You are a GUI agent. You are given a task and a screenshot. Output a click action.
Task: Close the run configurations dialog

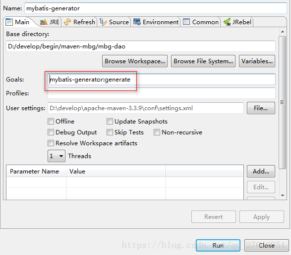pos(267,246)
